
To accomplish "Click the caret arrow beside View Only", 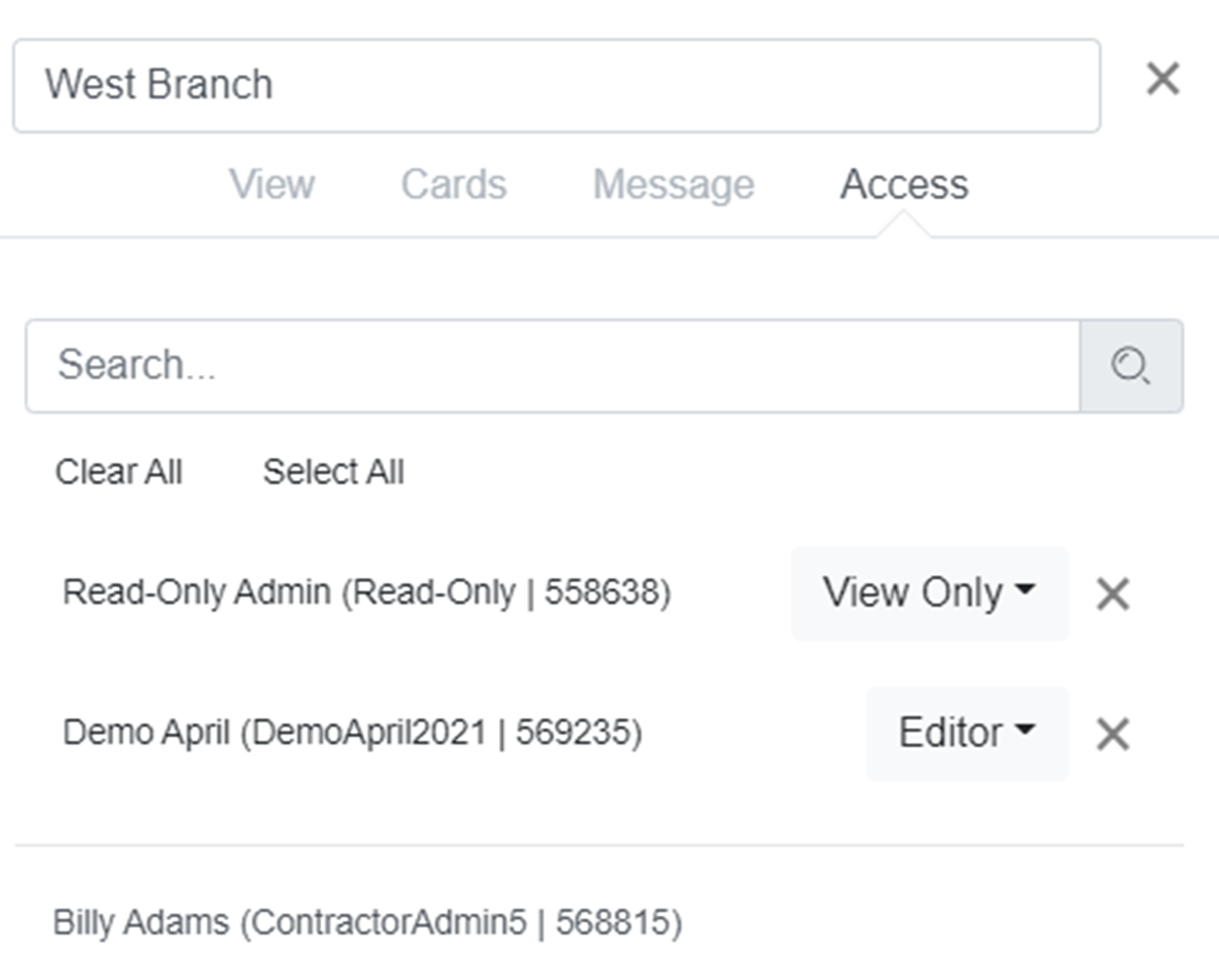I will (1026, 590).
